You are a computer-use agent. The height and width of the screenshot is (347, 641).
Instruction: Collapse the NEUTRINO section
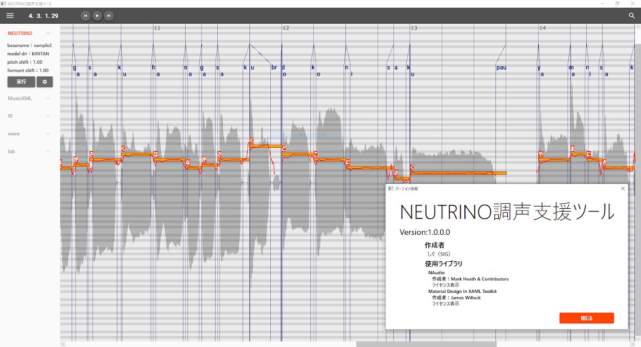[x=48, y=33]
